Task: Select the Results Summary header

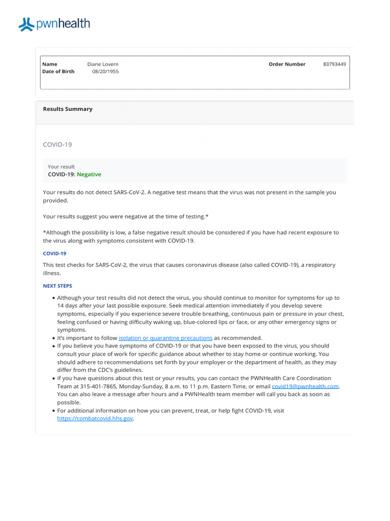Action: (x=68, y=109)
